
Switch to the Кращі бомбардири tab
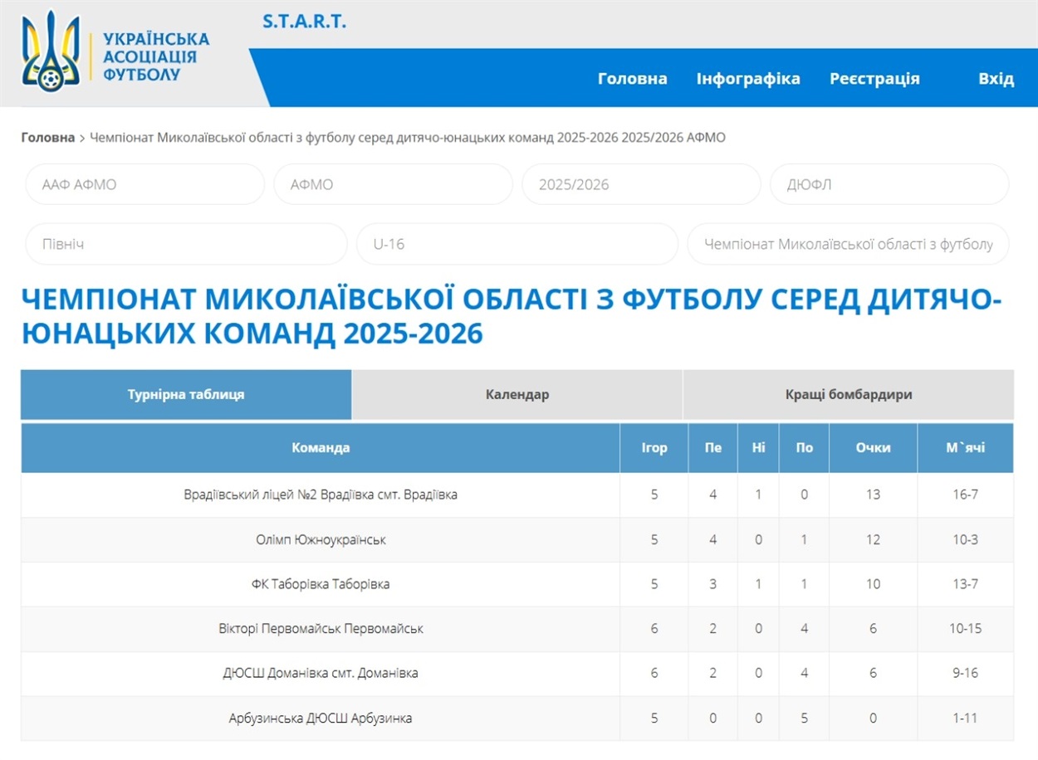click(849, 394)
